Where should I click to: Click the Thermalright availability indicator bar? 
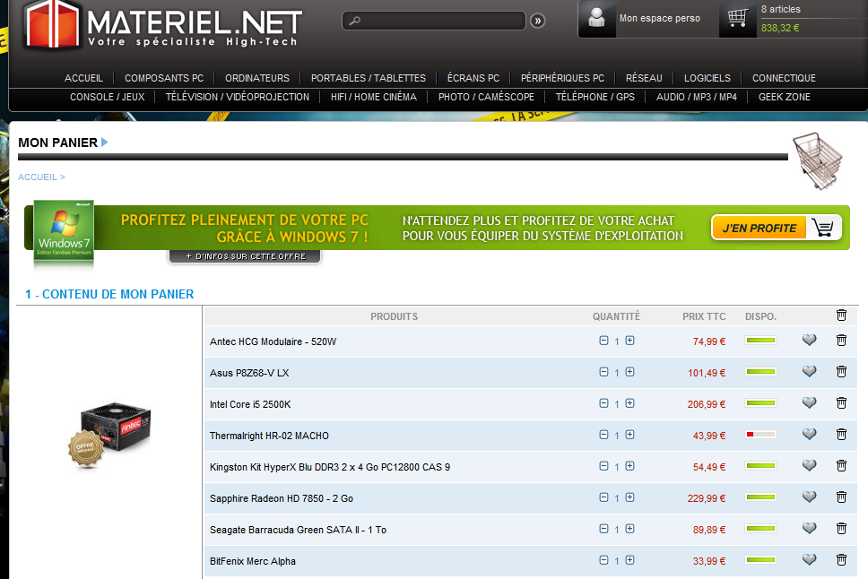760,435
